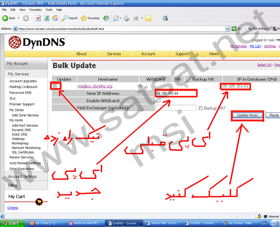
Task: Stop page loading with red X icon
Action: 38,18
